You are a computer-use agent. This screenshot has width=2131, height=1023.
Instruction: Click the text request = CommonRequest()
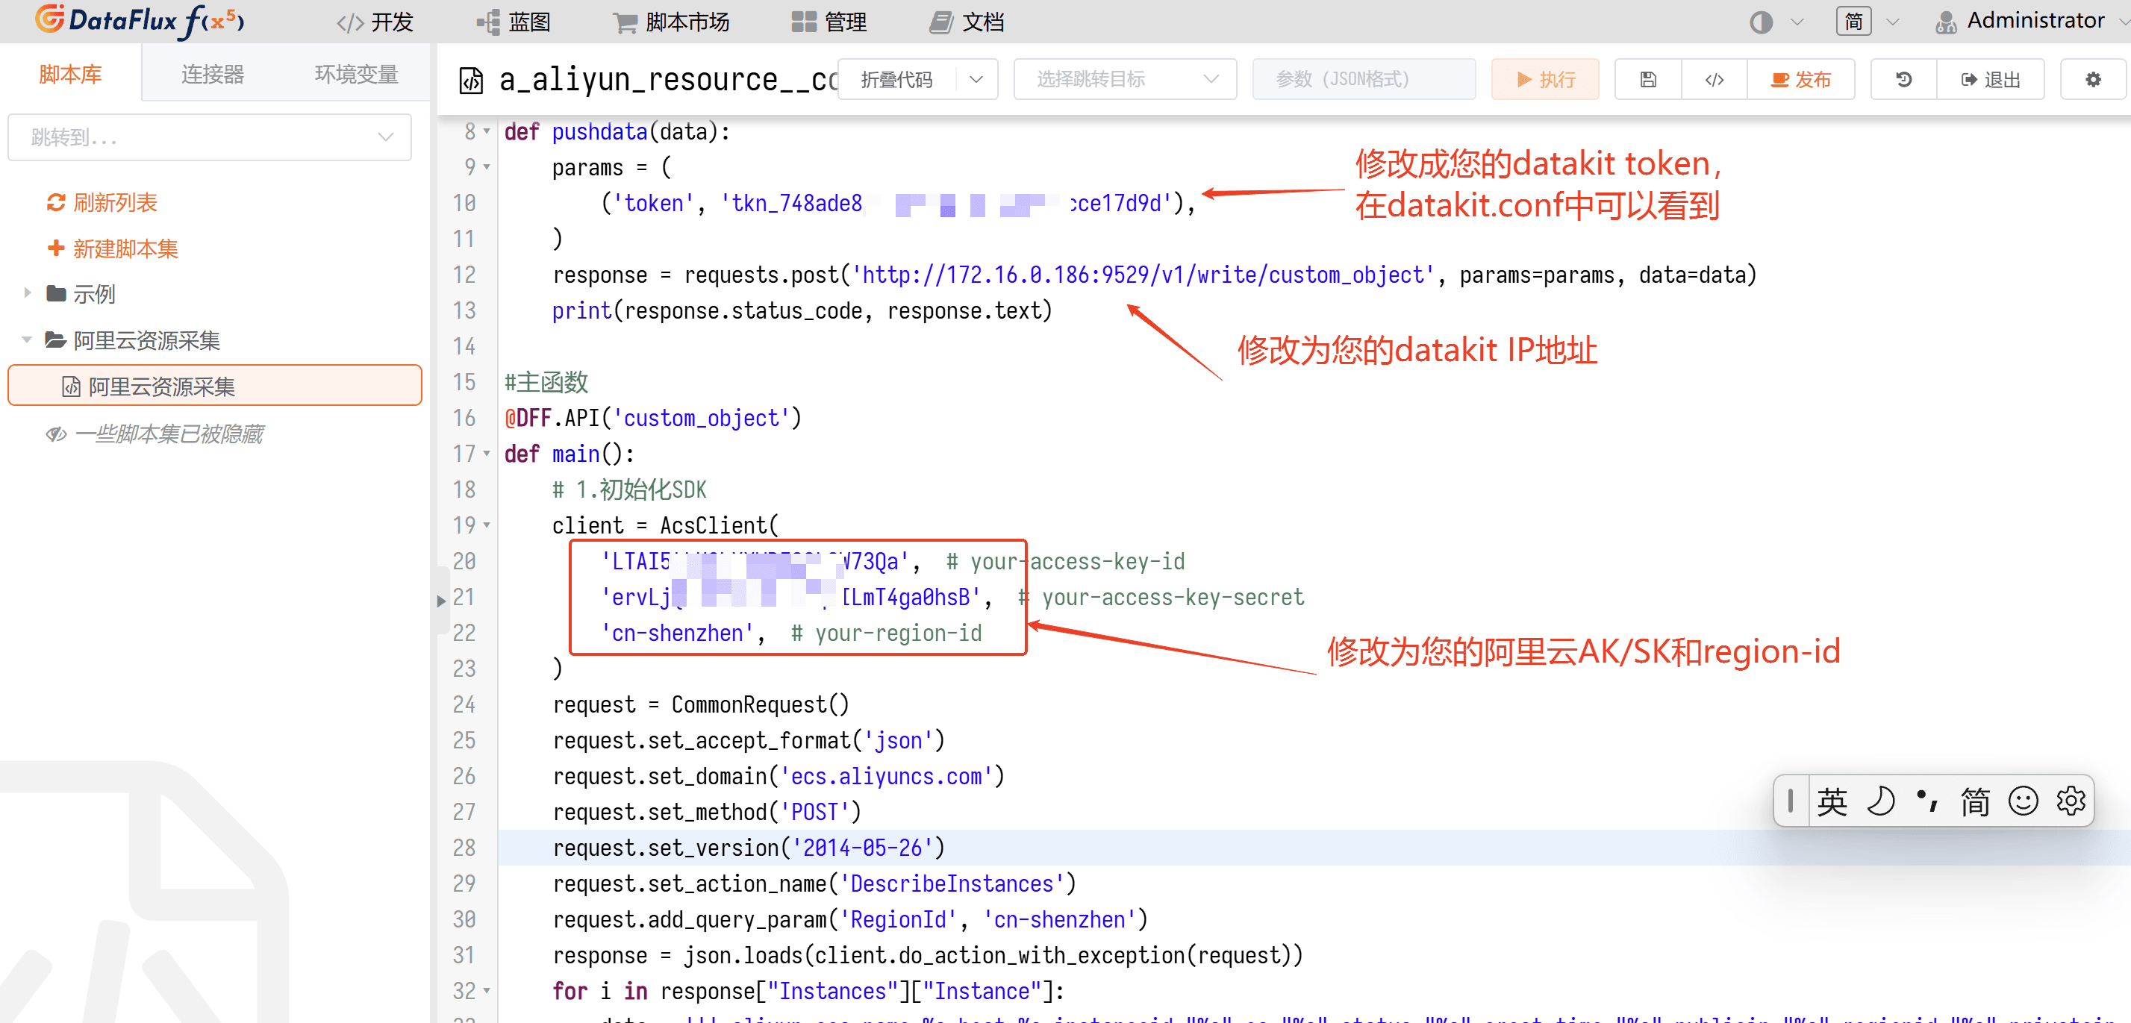pyautogui.click(x=701, y=704)
